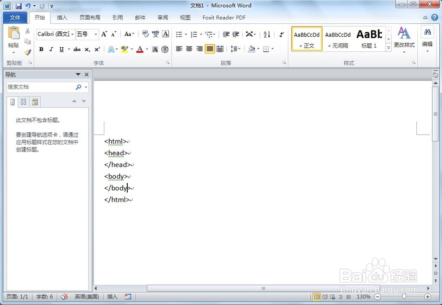
Task: Click the vertical scrollbar thumb
Action: (435, 114)
